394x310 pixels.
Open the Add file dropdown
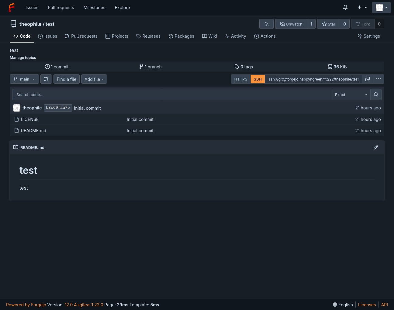click(x=94, y=79)
